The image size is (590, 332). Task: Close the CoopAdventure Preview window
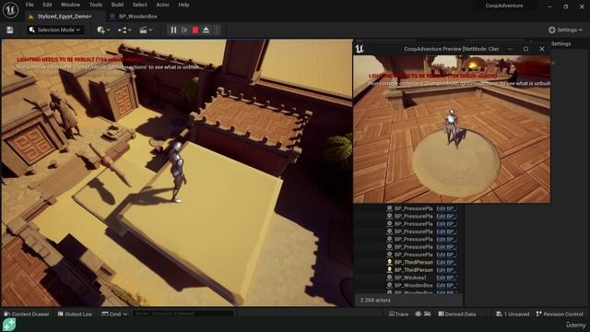542,49
